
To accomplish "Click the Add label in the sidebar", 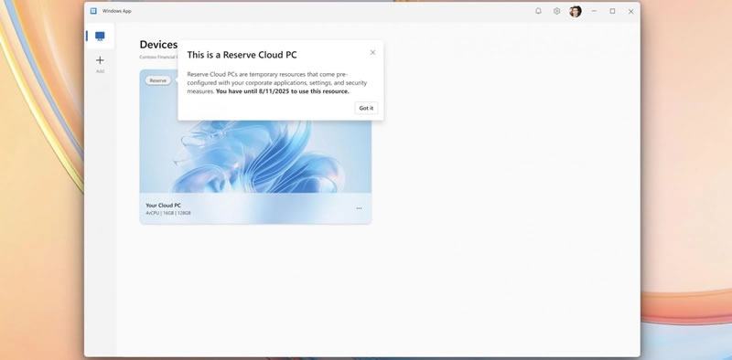I will tap(100, 71).
